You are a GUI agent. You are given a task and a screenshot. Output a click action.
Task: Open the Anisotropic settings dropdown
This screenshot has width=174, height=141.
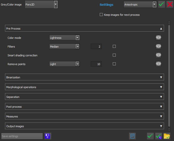(140, 5)
